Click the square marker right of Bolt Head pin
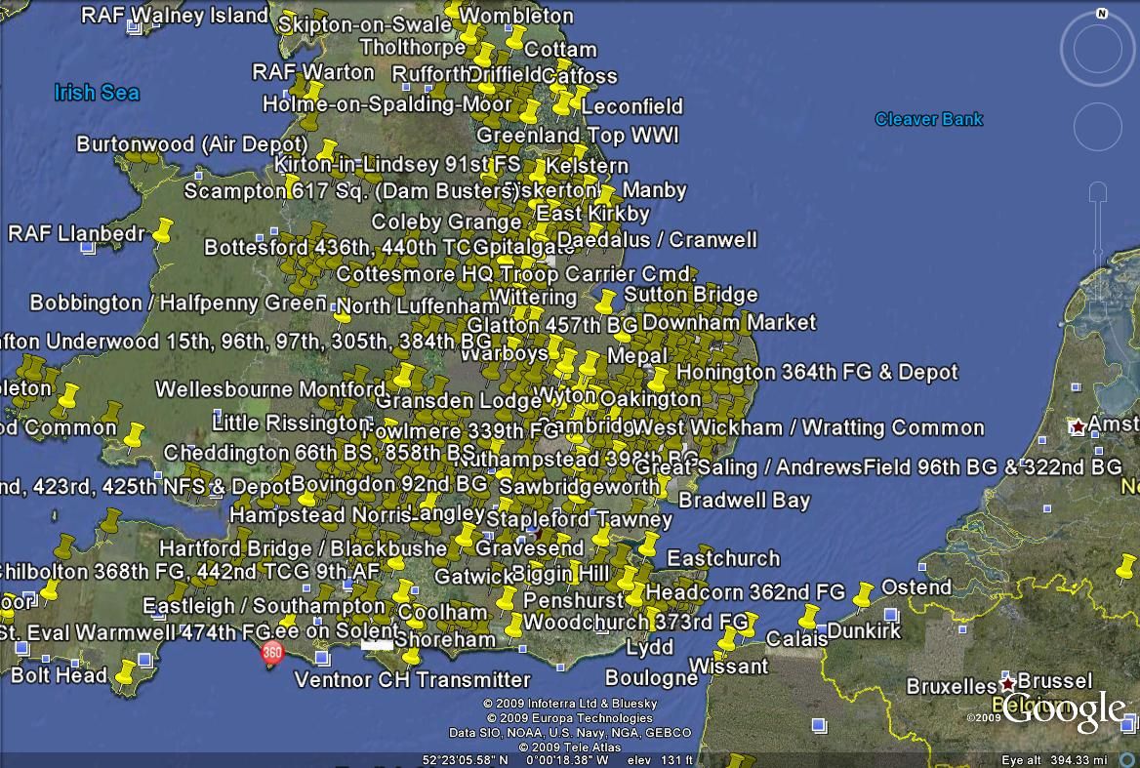Viewport: 1140px width, 768px height. point(143,660)
